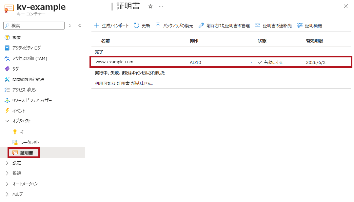Click the 証明書の連絡先 envelope icon
This screenshot has width=354, height=202.
(258, 26)
